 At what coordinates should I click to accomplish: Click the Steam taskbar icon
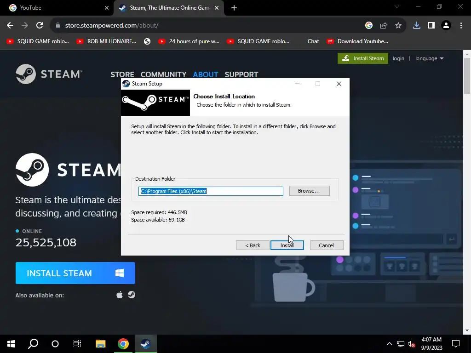(x=146, y=344)
